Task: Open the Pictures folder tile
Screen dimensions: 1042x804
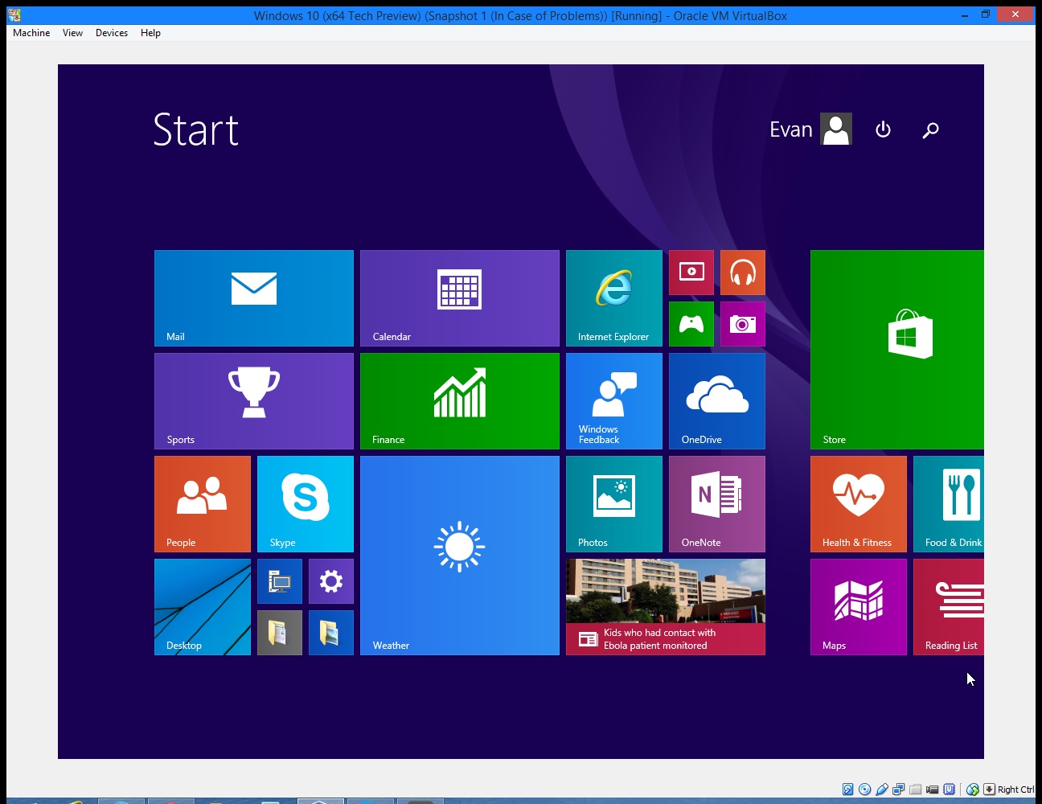Action: [x=331, y=633]
